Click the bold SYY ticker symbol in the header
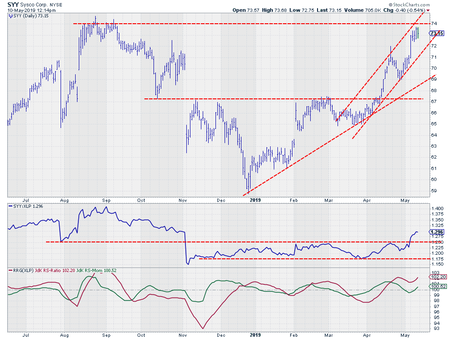Viewport: 451px width, 339px height. [x=13, y=5]
